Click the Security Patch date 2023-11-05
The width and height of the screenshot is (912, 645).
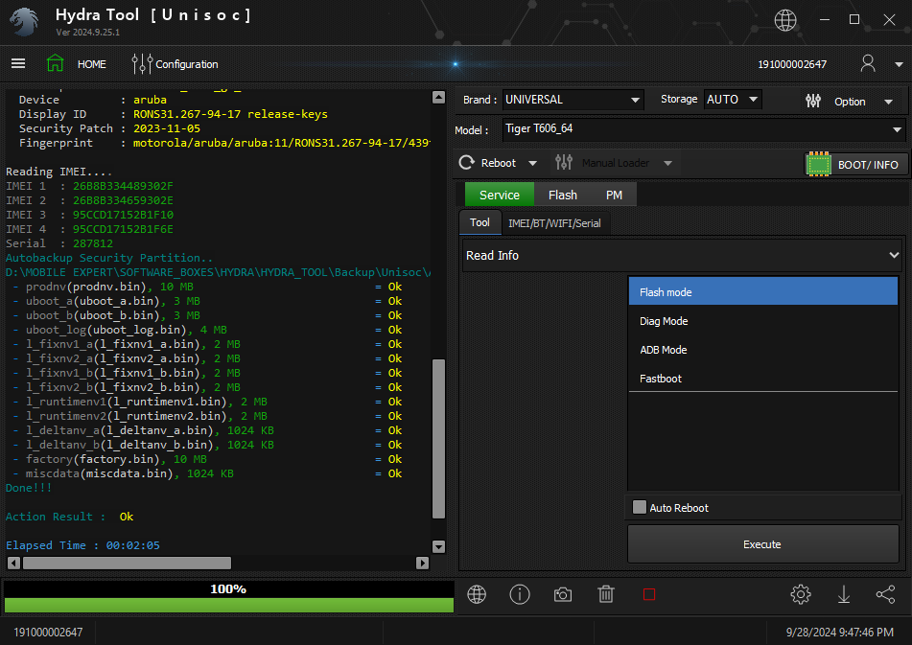166,128
